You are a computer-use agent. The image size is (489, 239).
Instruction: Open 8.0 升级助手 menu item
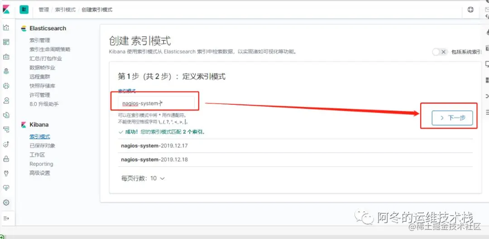click(44, 104)
